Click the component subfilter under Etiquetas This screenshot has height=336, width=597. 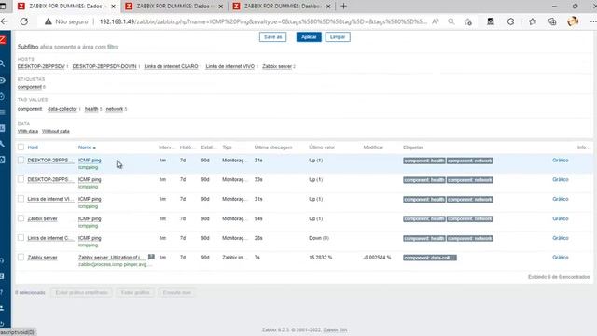click(x=30, y=87)
